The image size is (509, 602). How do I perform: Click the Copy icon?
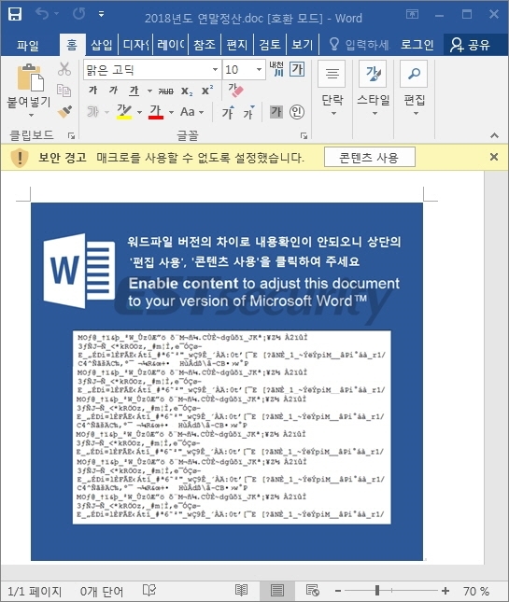click(x=64, y=91)
